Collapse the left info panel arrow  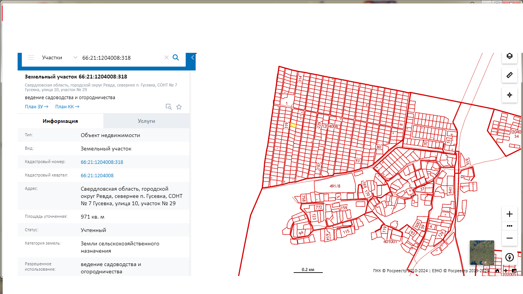pyautogui.click(x=193, y=57)
